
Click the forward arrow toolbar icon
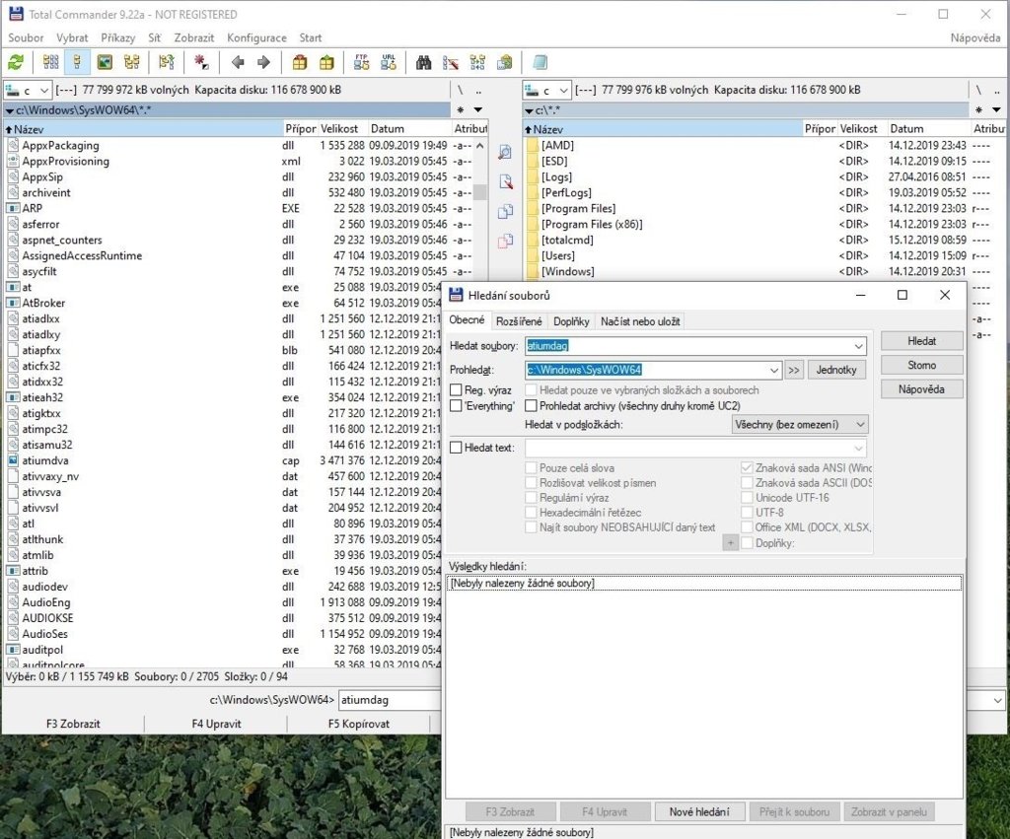pyautogui.click(x=263, y=62)
